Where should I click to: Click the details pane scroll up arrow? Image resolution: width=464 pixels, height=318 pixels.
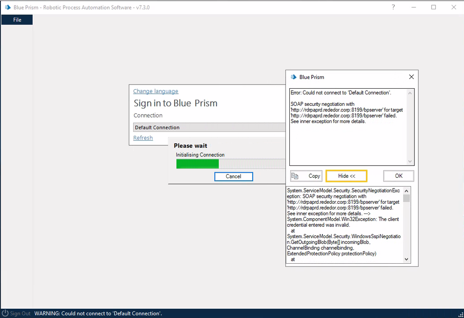tap(406, 191)
